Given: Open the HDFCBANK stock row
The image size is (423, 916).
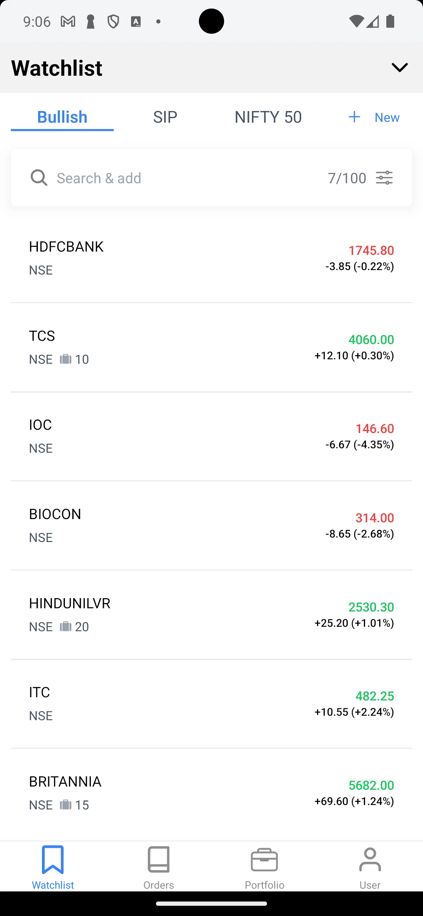Looking at the screenshot, I should coord(211,258).
